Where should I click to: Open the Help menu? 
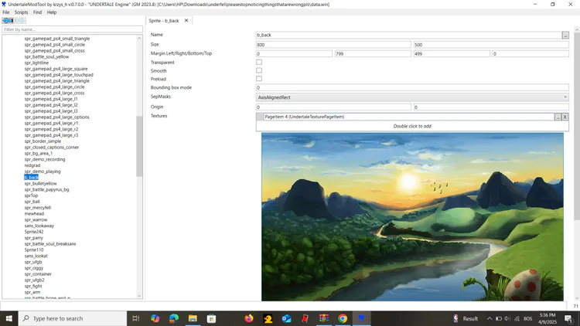[x=51, y=12]
